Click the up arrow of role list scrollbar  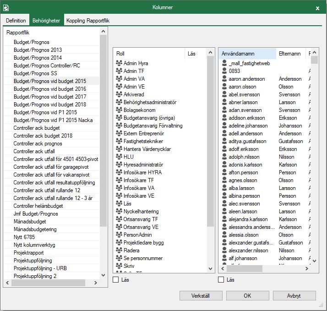click(210, 52)
